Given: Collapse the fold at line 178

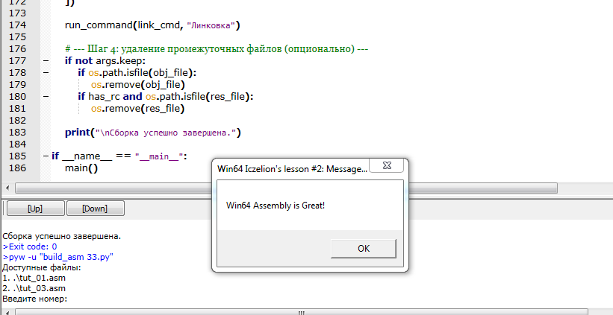Looking at the screenshot, I should click(46, 73).
